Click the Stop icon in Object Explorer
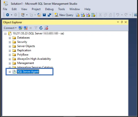The width and height of the screenshot is (138, 117). [31, 28]
